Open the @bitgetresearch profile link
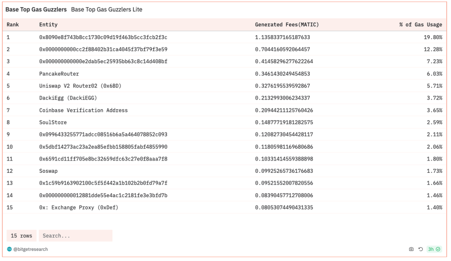The image size is (451, 261). (x=31, y=249)
